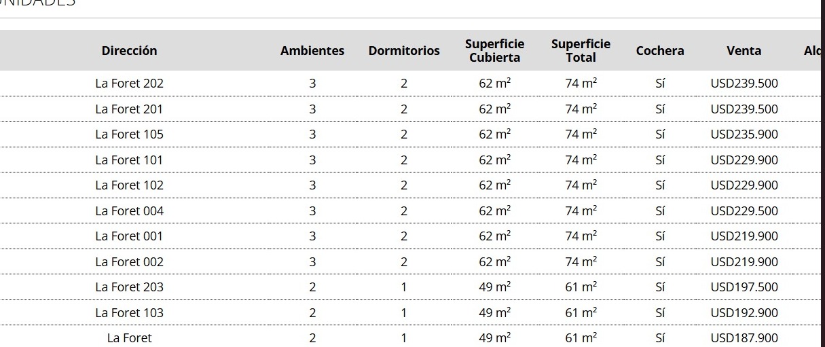Select the Superficie Cubierta column header
The image size is (825, 347).
(x=494, y=51)
